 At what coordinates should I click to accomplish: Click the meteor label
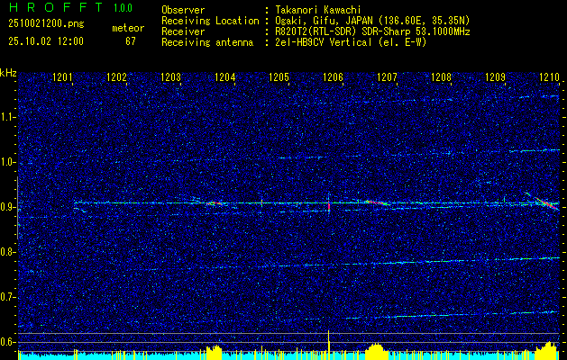coord(128,28)
